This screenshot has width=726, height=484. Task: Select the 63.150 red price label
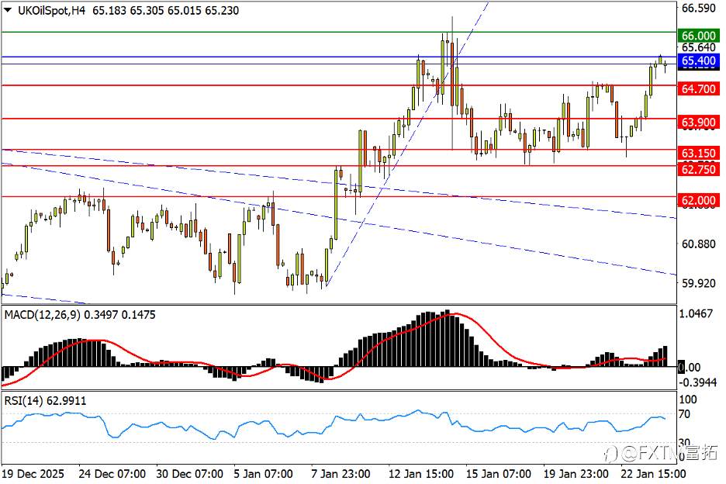(699, 154)
